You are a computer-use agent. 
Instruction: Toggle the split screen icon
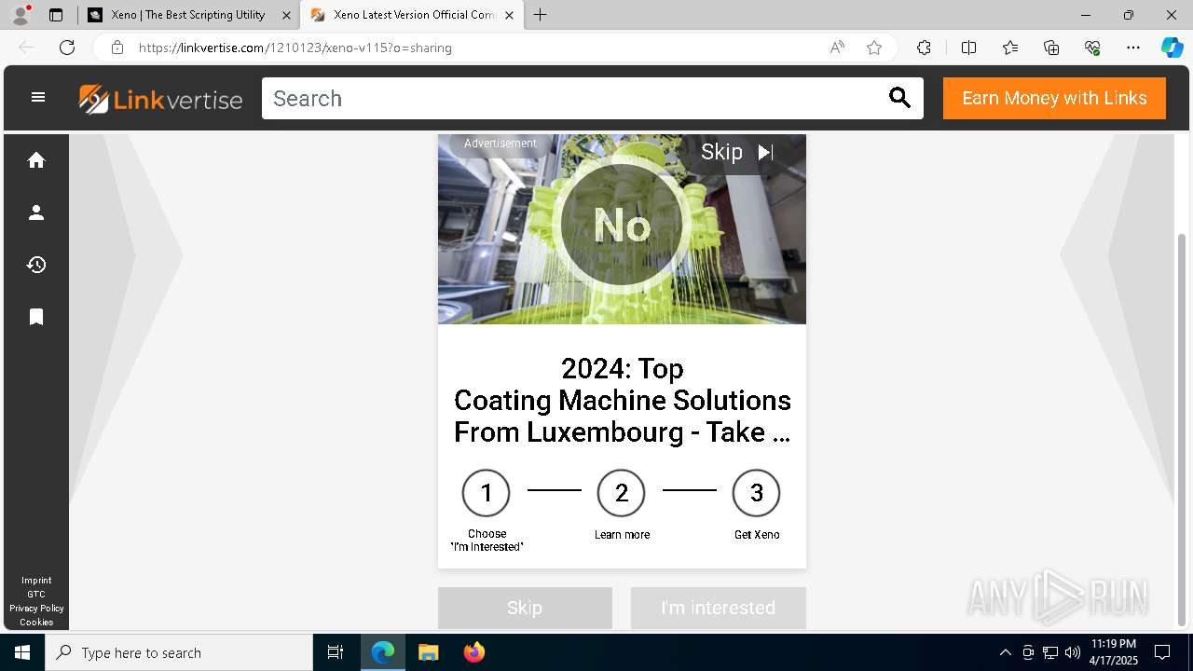(968, 48)
